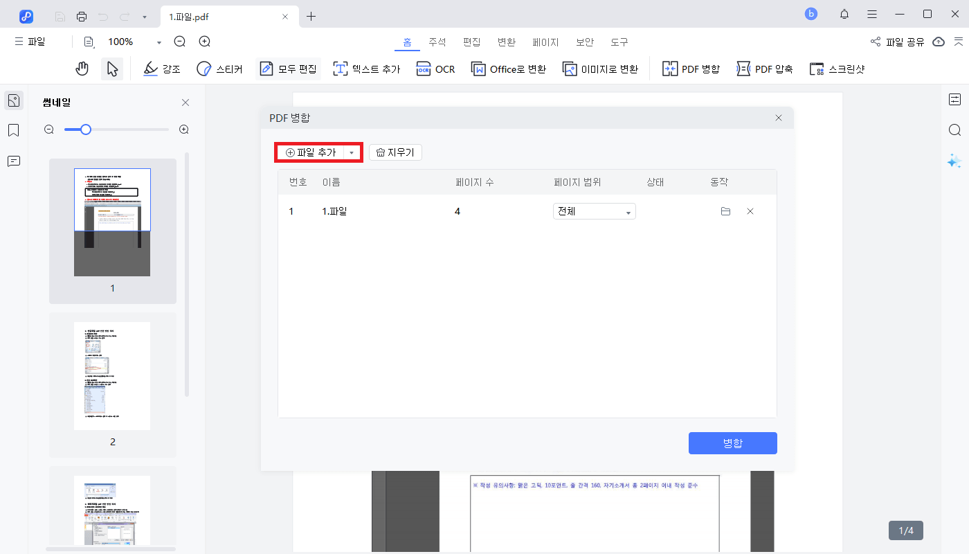Zoom in with top toolbar plus

coord(205,42)
